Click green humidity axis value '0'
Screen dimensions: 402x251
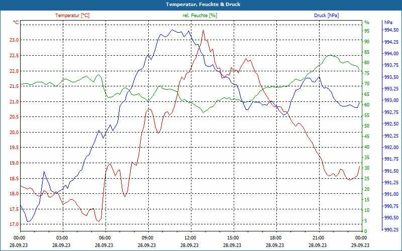(x=366, y=231)
